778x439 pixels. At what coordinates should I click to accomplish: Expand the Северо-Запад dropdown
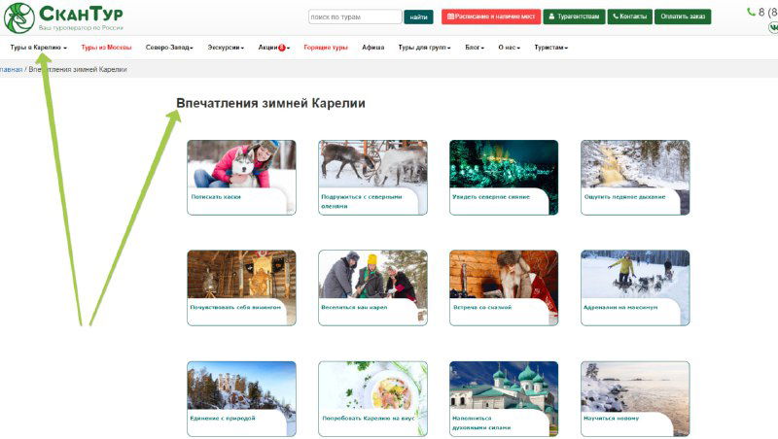point(169,48)
